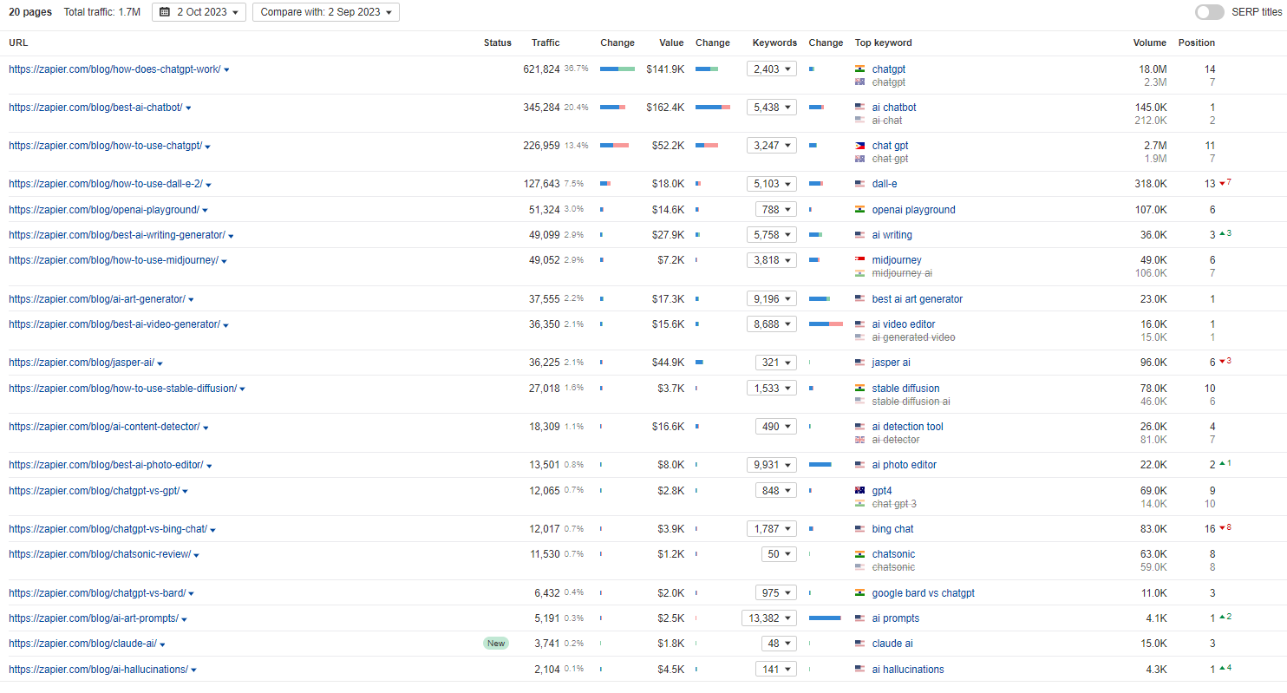The width and height of the screenshot is (1287, 693).
Task: Click the US flag beside ai hallucinations
Action: click(x=859, y=670)
